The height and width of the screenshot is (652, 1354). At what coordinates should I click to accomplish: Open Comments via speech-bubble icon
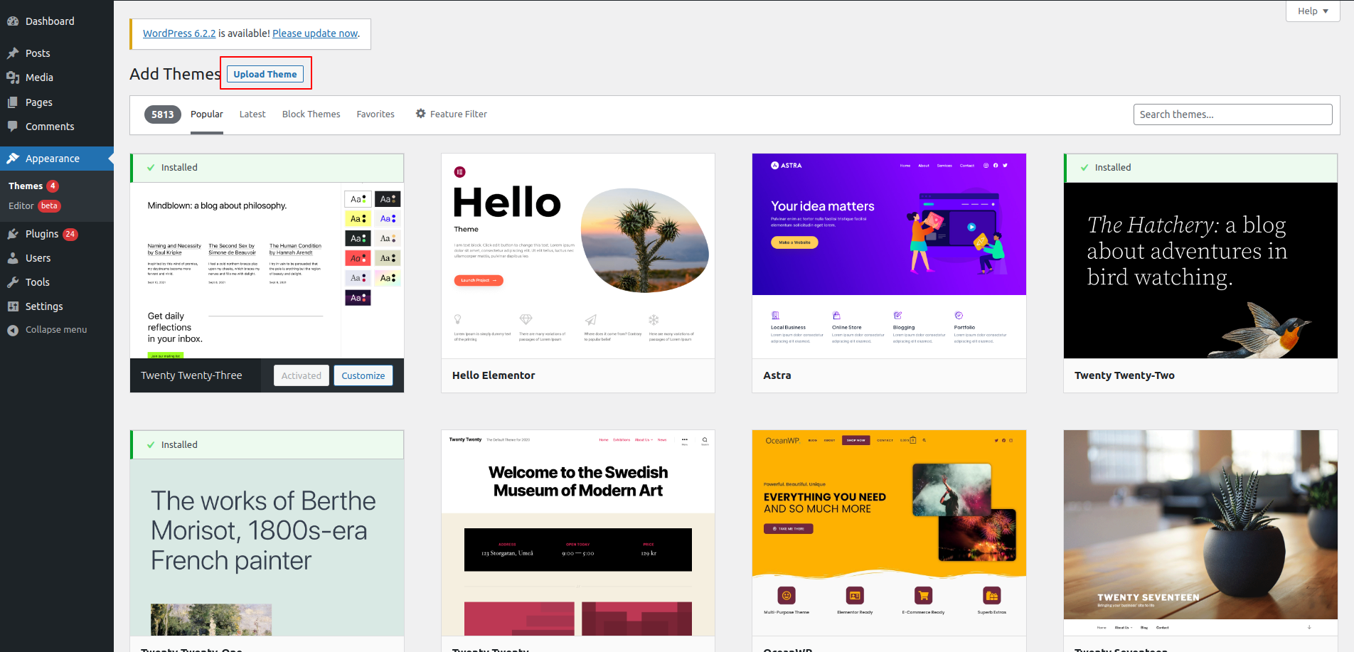[14, 126]
